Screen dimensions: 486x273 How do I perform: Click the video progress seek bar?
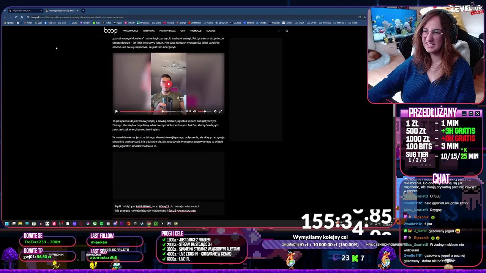point(152,111)
